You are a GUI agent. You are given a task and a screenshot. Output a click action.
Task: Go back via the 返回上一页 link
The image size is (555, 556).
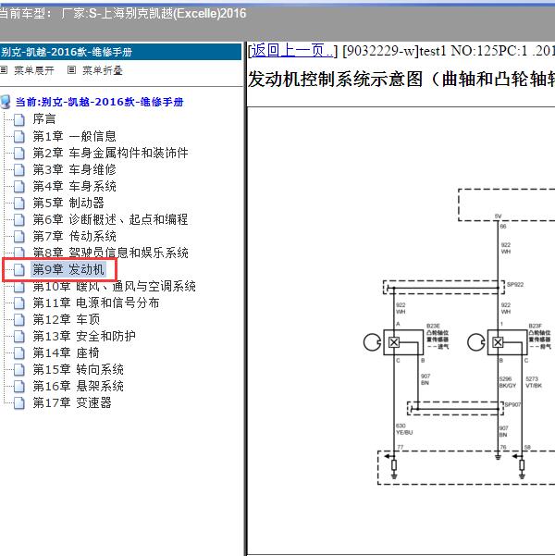(x=292, y=51)
